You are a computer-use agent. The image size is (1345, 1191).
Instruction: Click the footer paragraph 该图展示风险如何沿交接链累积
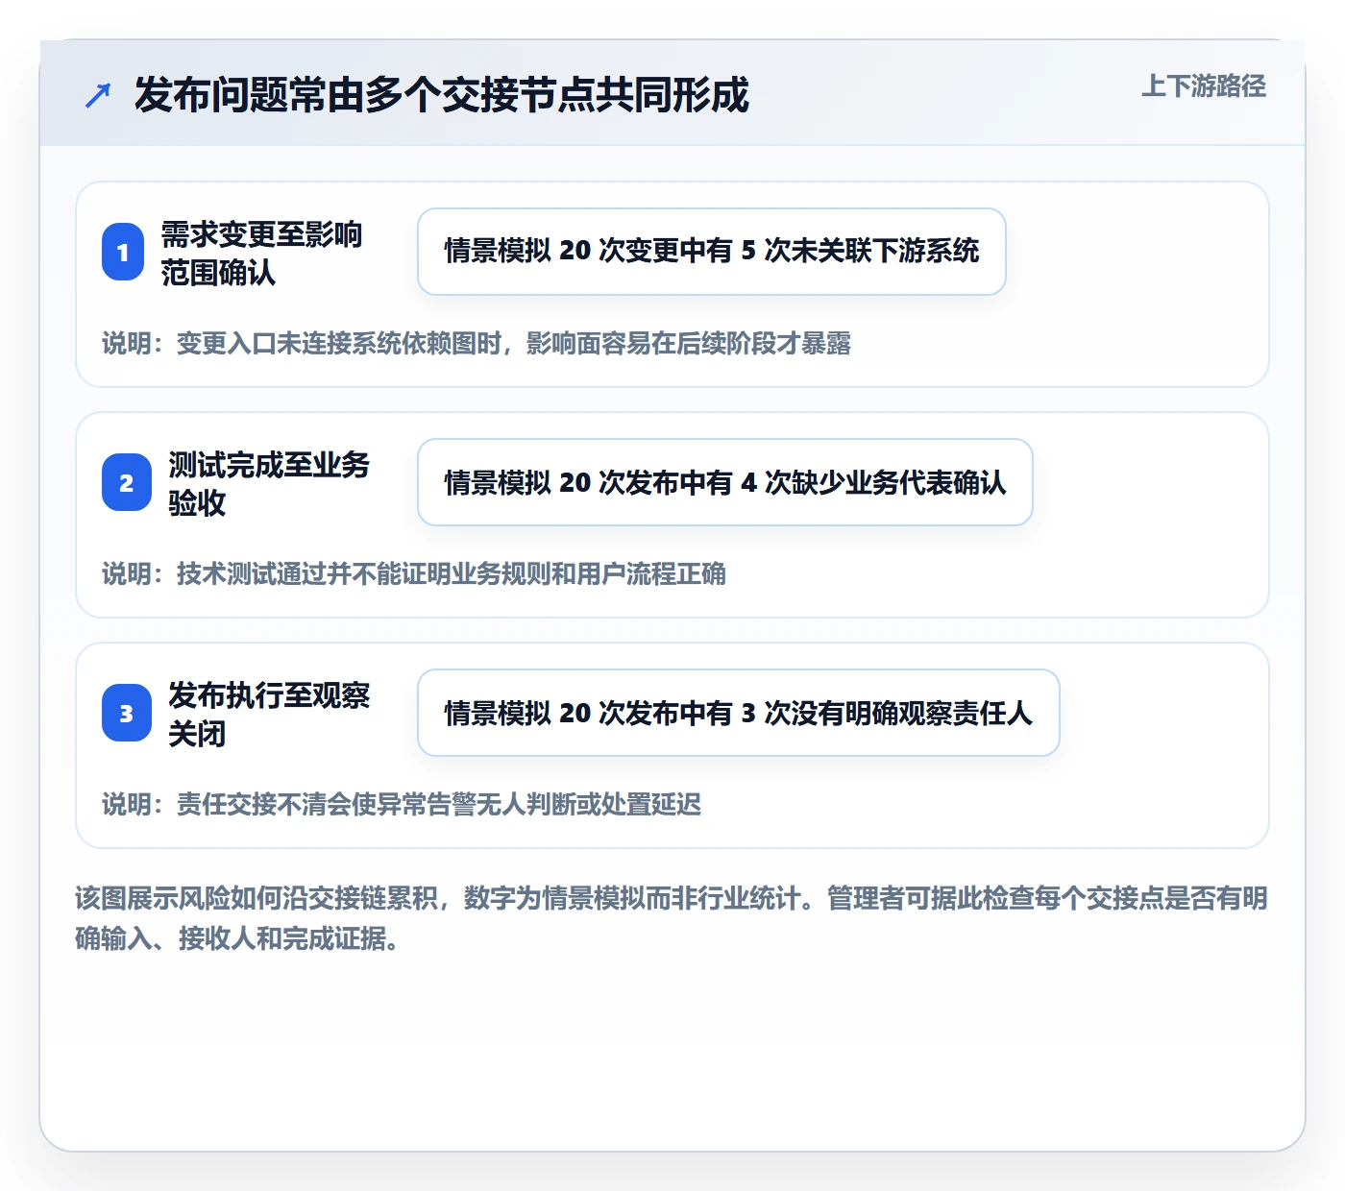[x=672, y=918]
